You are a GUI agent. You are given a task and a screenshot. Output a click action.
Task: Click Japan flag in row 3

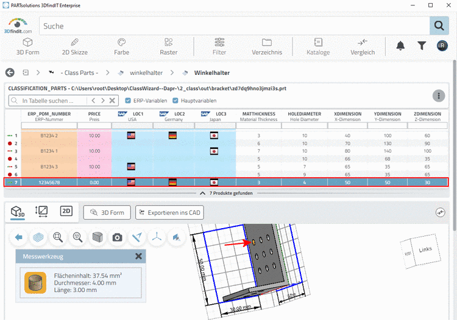tap(214, 151)
